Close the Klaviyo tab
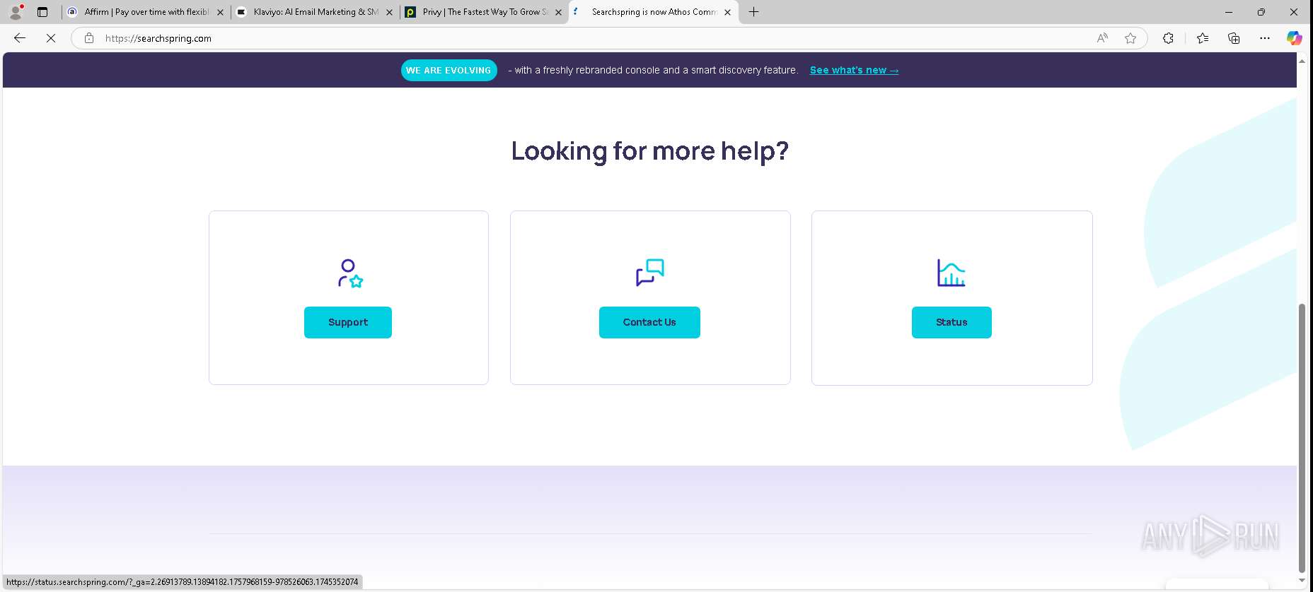 389,12
